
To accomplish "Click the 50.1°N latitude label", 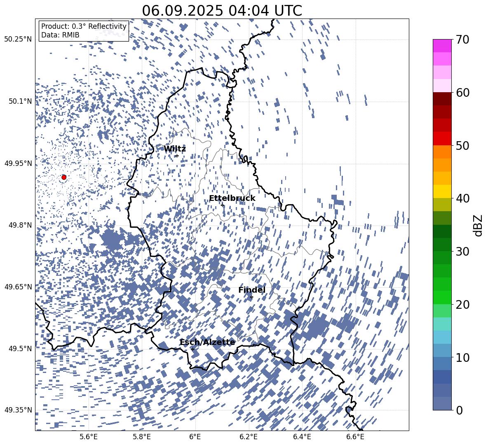I will click(20, 101).
